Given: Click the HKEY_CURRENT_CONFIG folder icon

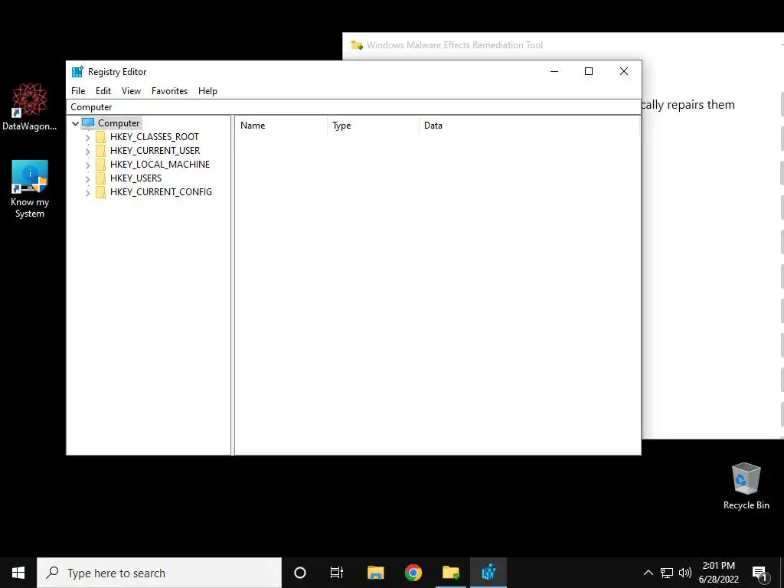Looking at the screenshot, I should point(100,192).
